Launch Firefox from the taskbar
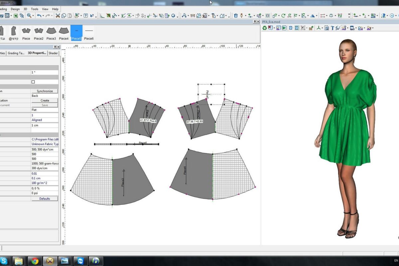This screenshot has width=399, height=266. (96, 261)
